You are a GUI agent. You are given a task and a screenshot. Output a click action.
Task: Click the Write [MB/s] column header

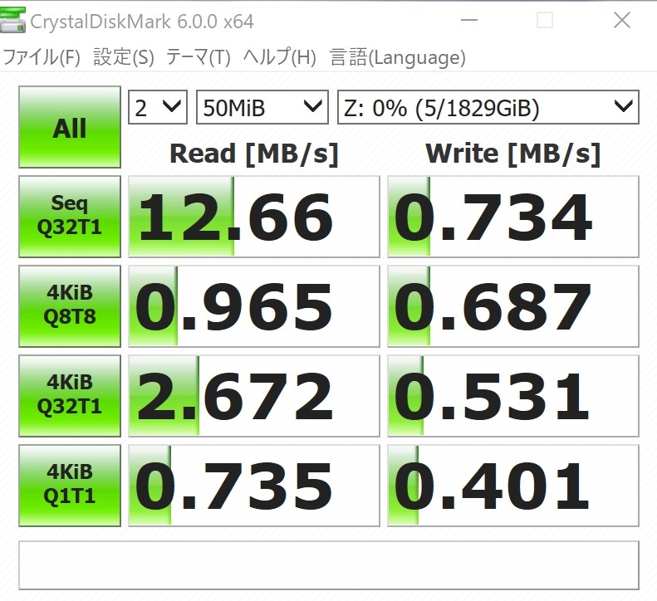tap(513, 154)
